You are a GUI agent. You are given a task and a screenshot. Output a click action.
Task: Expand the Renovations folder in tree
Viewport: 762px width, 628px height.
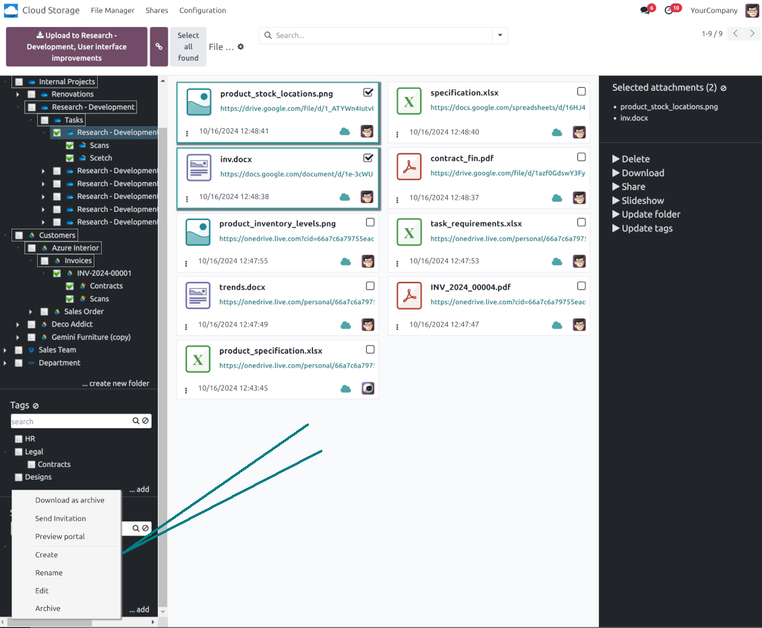[18, 94]
